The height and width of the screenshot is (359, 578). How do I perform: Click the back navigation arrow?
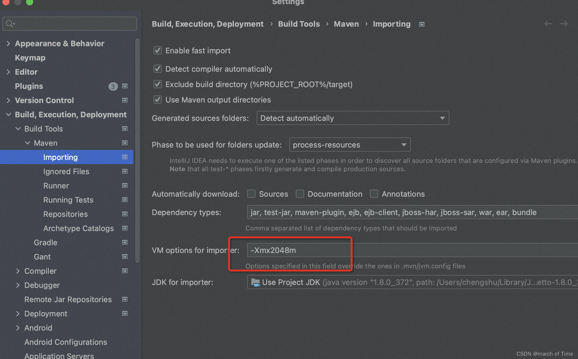point(548,24)
